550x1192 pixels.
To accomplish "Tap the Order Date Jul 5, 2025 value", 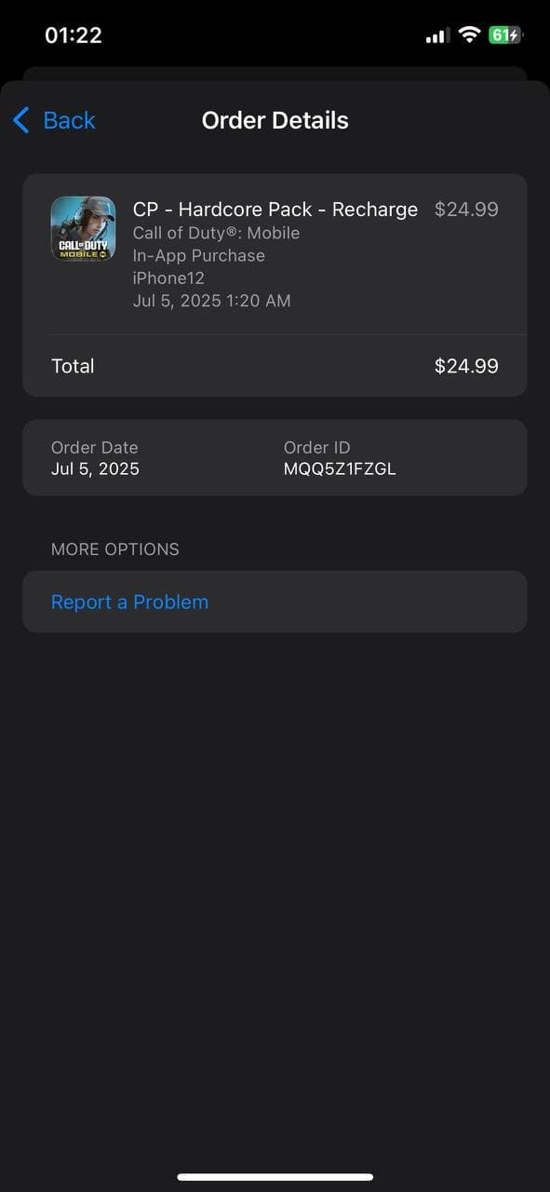I will click(x=95, y=469).
